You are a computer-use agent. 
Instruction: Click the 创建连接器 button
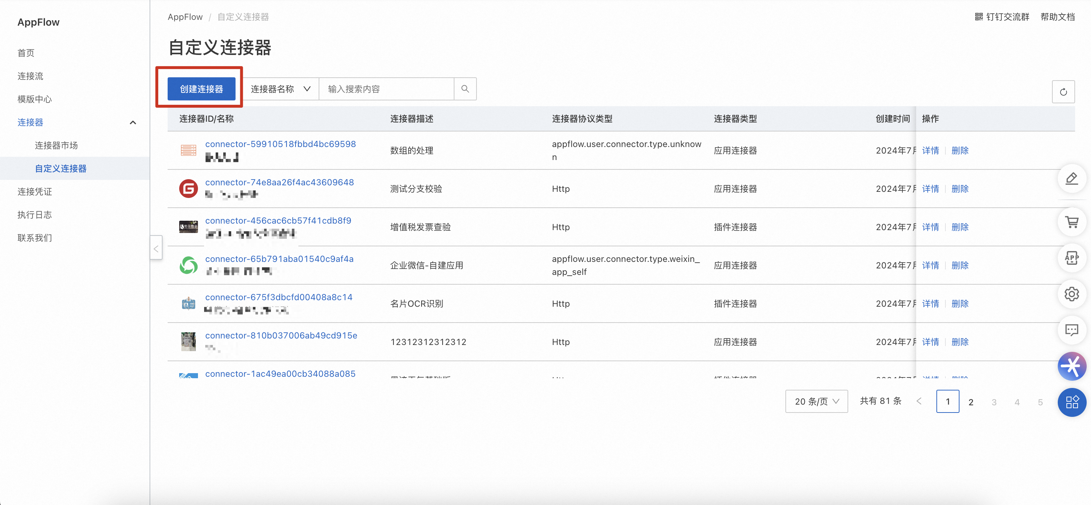click(x=202, y=89)
